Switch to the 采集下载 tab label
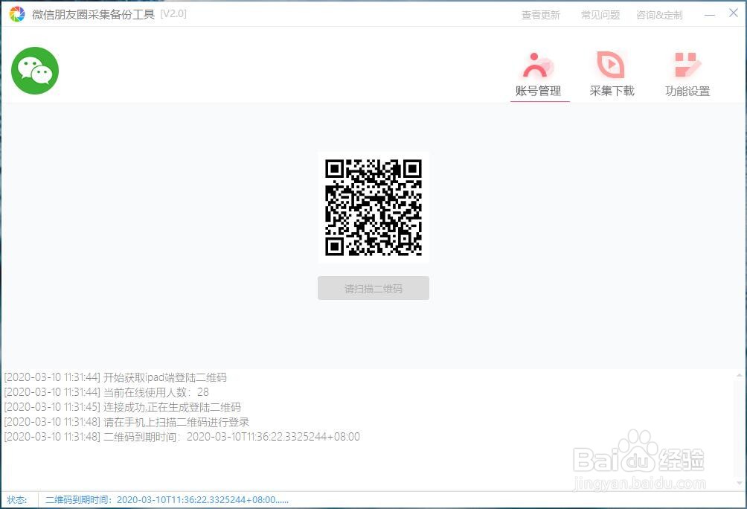 pos(612,91)
